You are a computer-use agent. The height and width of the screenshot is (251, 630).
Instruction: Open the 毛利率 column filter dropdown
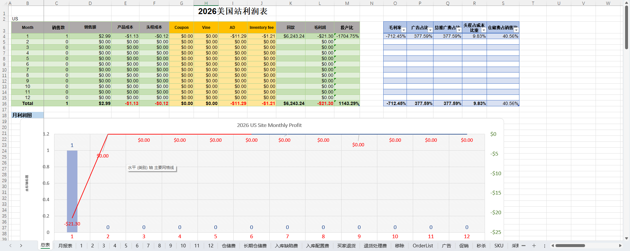(404, 30)
